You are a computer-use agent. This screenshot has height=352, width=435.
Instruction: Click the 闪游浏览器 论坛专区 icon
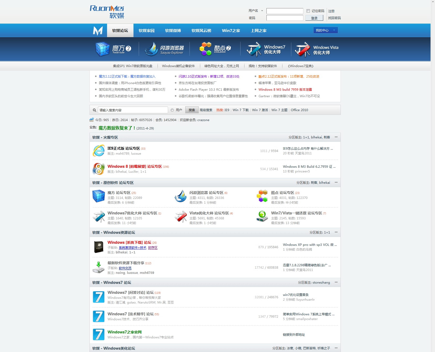[181, 196]
